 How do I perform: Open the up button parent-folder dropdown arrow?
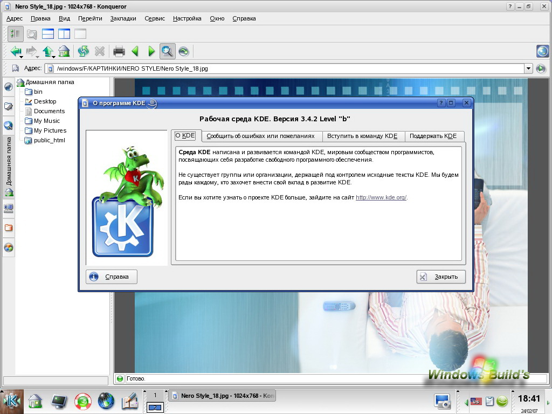point(54,57)
